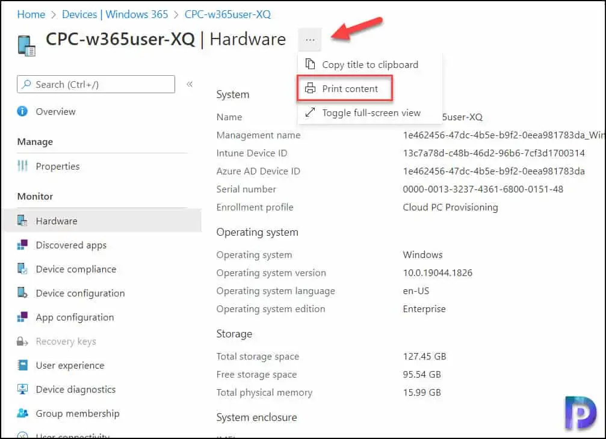This screenshot has height=439, width=606.
Task: Click serial number 0000-0013-3237-4361-6800-0151-48
Action: pos(483,189)
